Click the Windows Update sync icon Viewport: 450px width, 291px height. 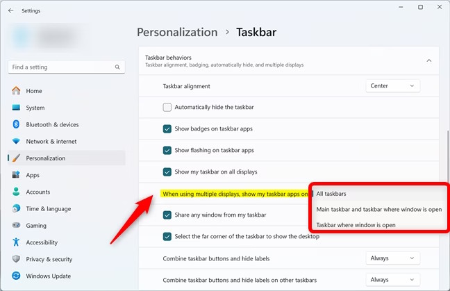tap(16, 276)
